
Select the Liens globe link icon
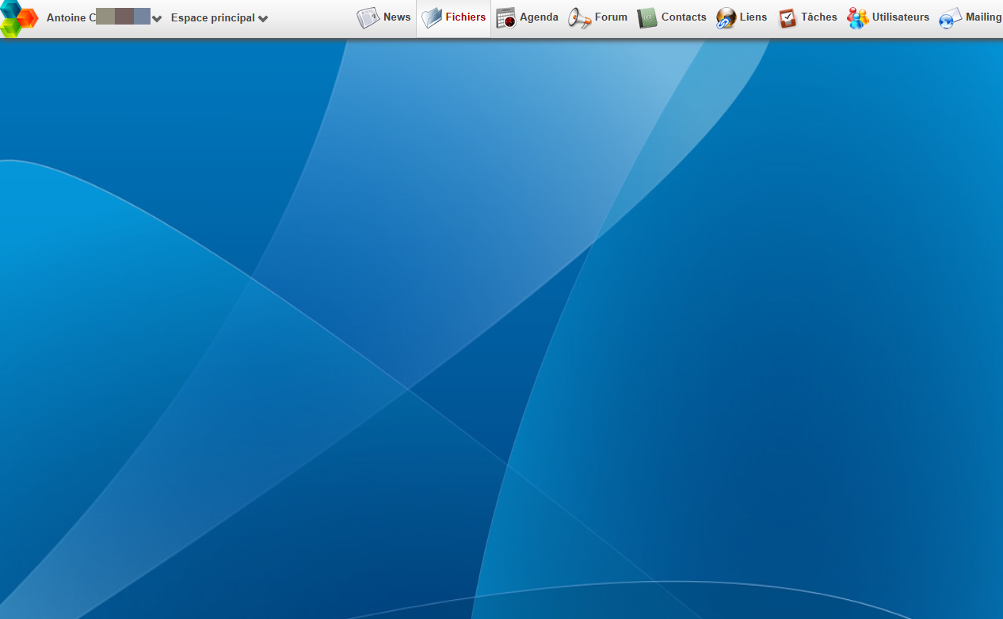(725, 17)
